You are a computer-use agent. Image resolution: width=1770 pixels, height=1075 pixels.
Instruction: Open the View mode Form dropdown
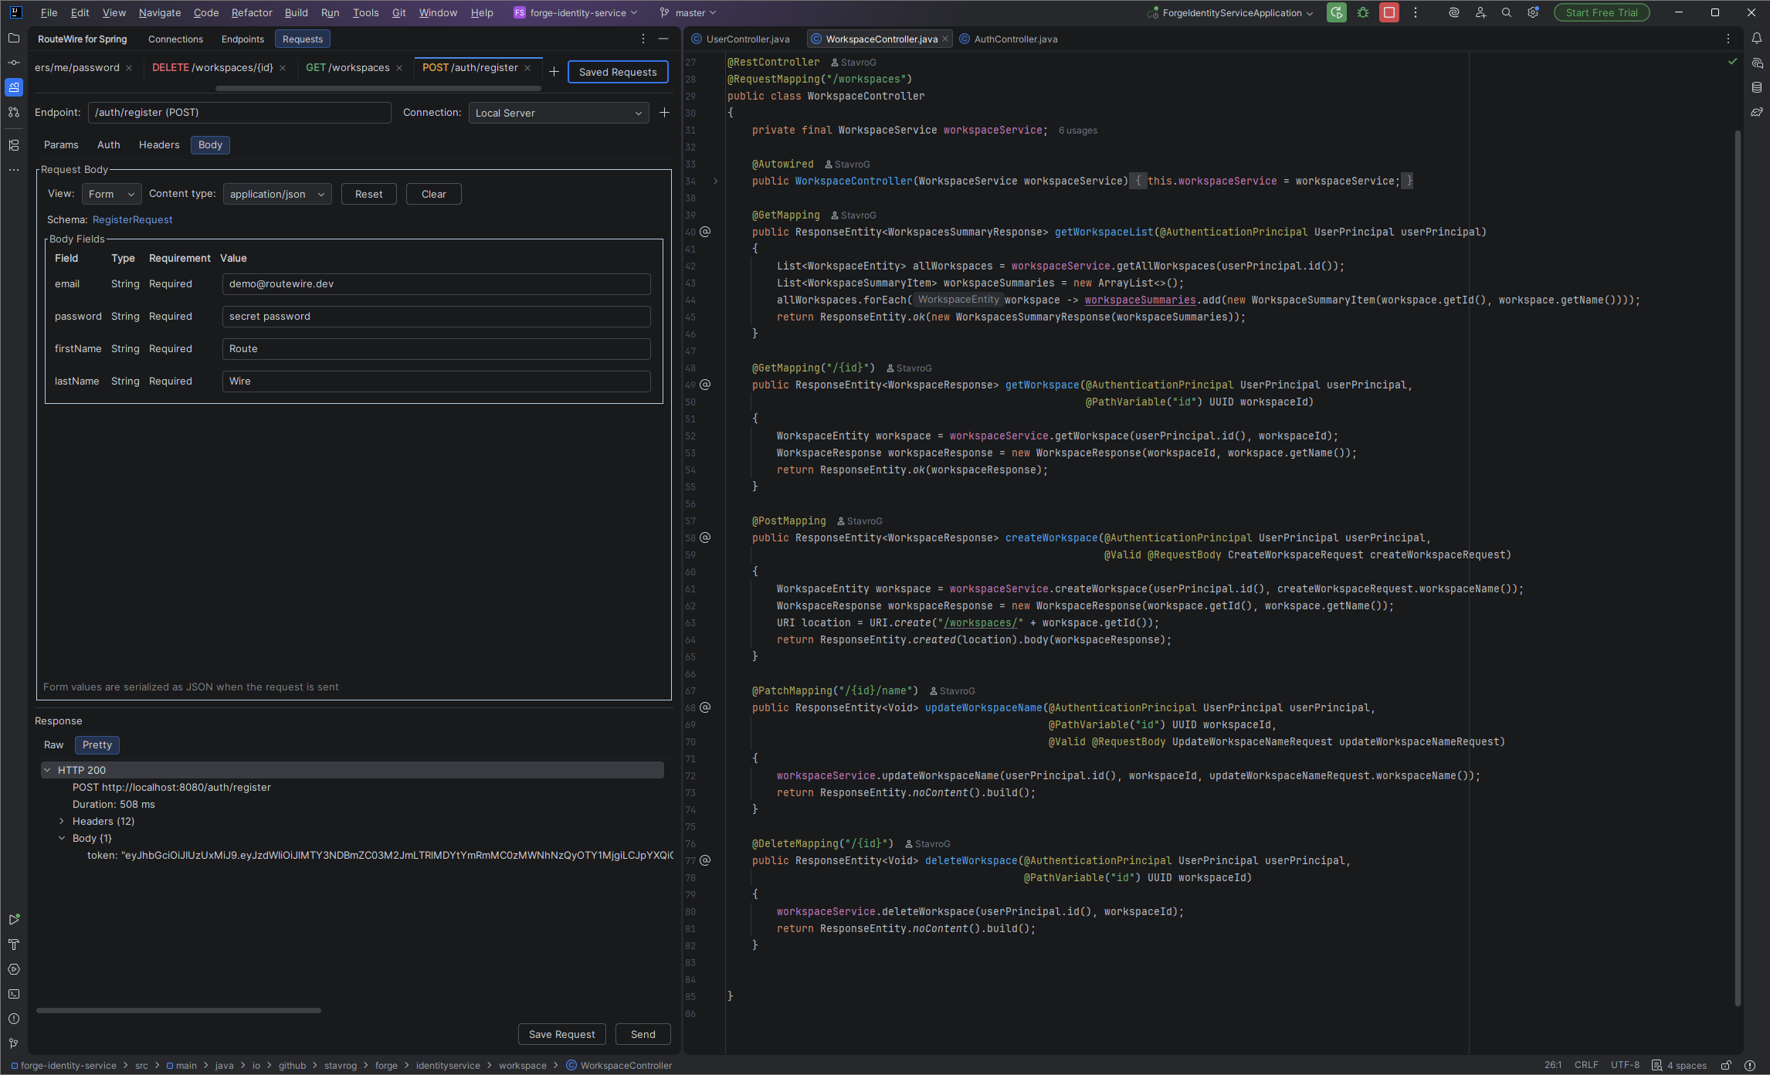click(111, 194)
